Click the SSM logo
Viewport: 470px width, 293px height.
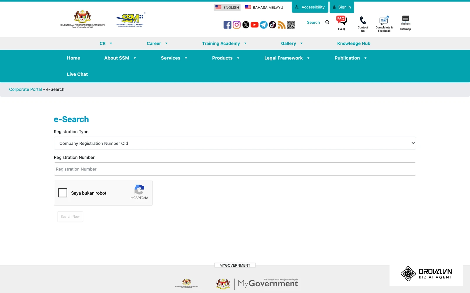(130, 20)
